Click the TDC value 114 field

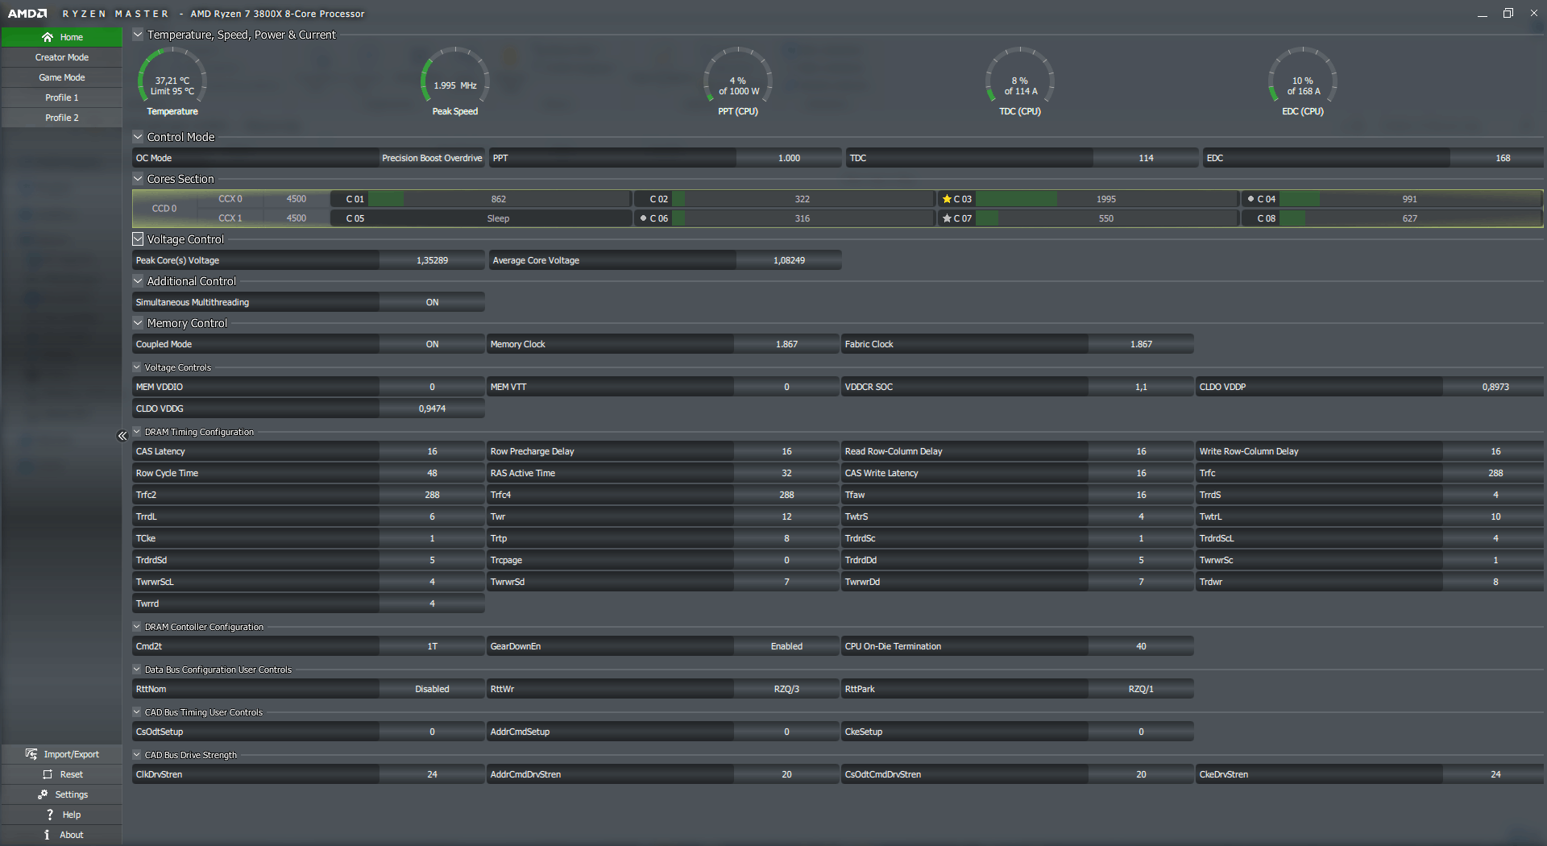coord(1146,158)
